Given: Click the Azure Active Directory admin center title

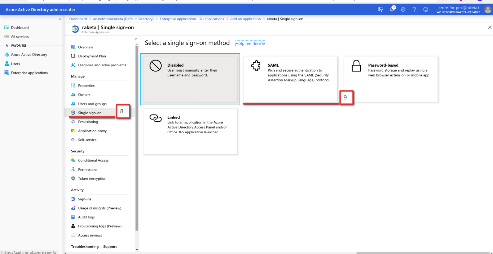Looking at the screenshot, I should tap(40, 10).
